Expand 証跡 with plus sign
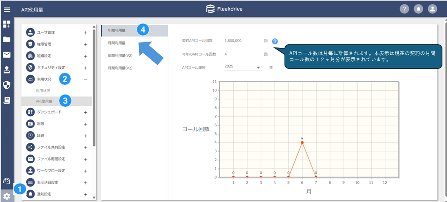447x202 pixels. click(x=85, y=136)
